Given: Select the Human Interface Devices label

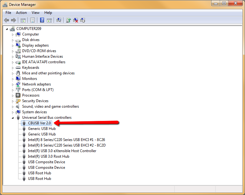Looking at the screenshot, I should pyautogui.click(x=43, y=56).
